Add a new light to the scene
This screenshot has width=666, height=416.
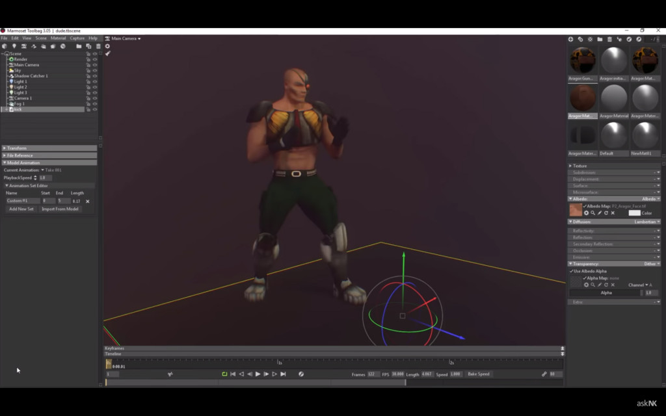(x=14, y=46)
